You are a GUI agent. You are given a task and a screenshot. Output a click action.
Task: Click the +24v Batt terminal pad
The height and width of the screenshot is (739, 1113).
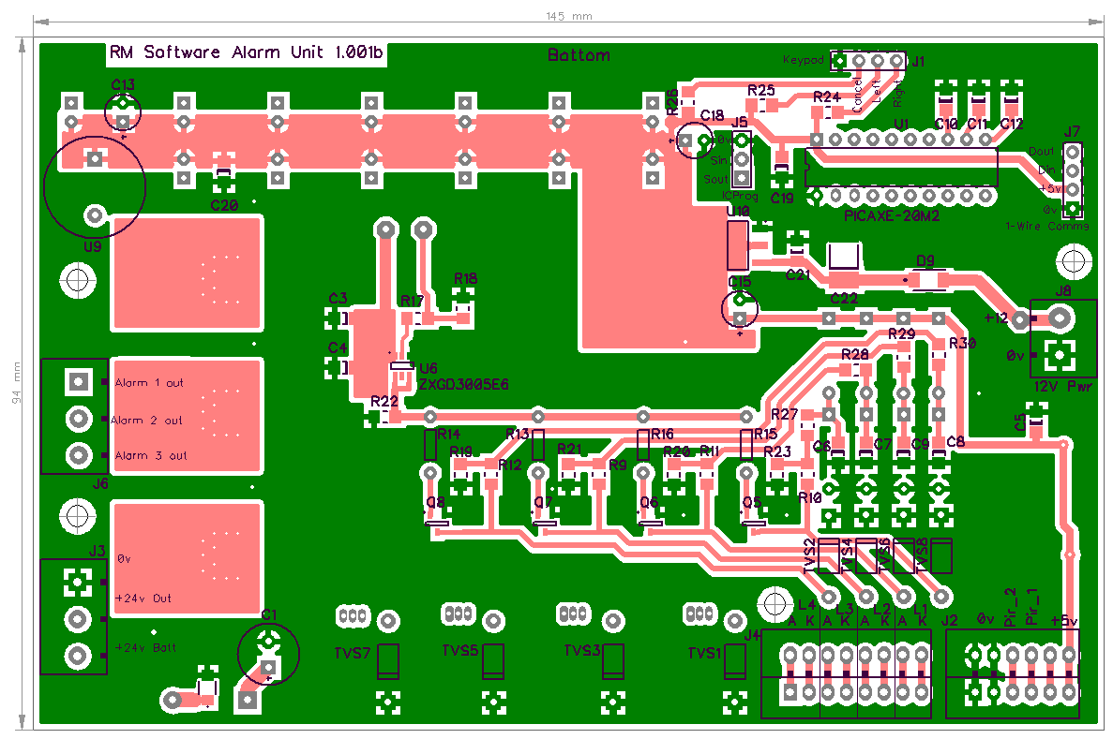[73, 654]
